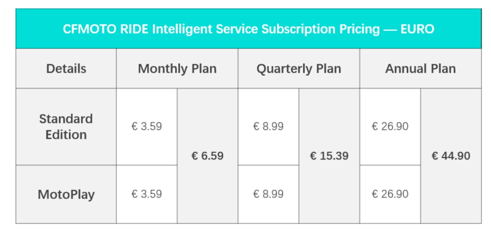The height and width of the screenshot is (230, 491).
Task: Click the combined annual price € 44.90
Action: coord(451,156)
